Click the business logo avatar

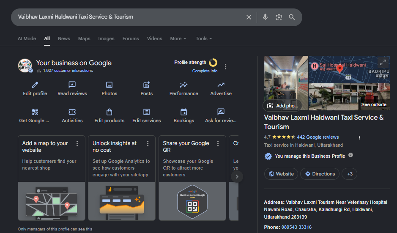(25, 66)
